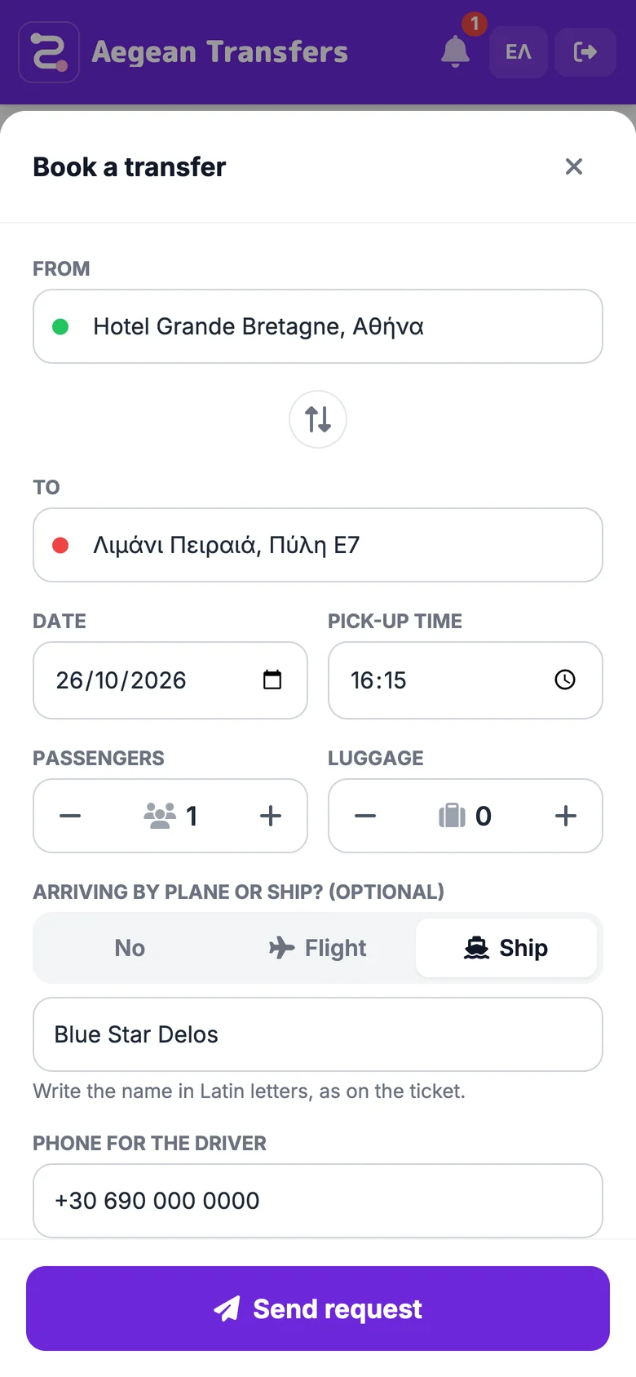Switch the language to ΕΛ
Viewport: 636px width, 1377px height.
[x=519, y=52]
